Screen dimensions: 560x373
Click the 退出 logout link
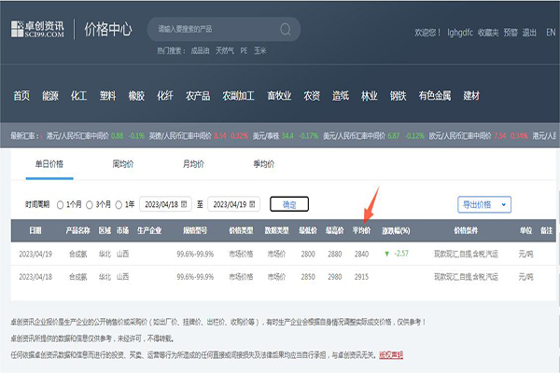tap(529, 33)
